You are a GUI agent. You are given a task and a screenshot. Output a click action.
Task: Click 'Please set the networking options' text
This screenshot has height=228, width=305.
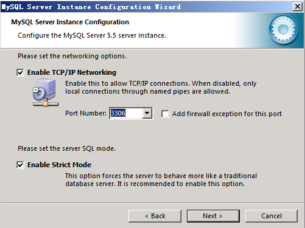coord(72,56)
